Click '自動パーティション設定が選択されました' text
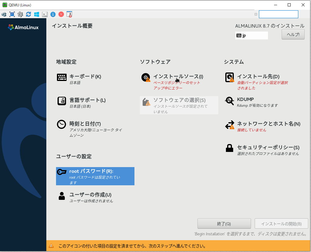Screen dimensions: 311x252 [x=263, y=86]
